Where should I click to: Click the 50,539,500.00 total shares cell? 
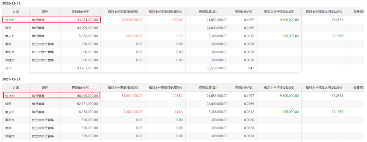pos(215,68)
